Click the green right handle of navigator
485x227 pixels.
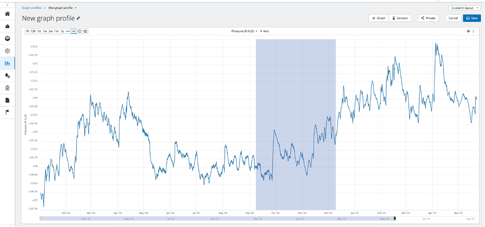[395, 219]
